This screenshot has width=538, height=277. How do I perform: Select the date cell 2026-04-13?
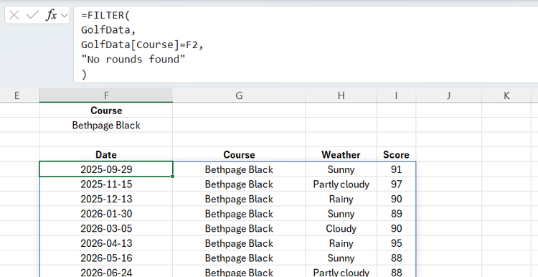point(106,243)
